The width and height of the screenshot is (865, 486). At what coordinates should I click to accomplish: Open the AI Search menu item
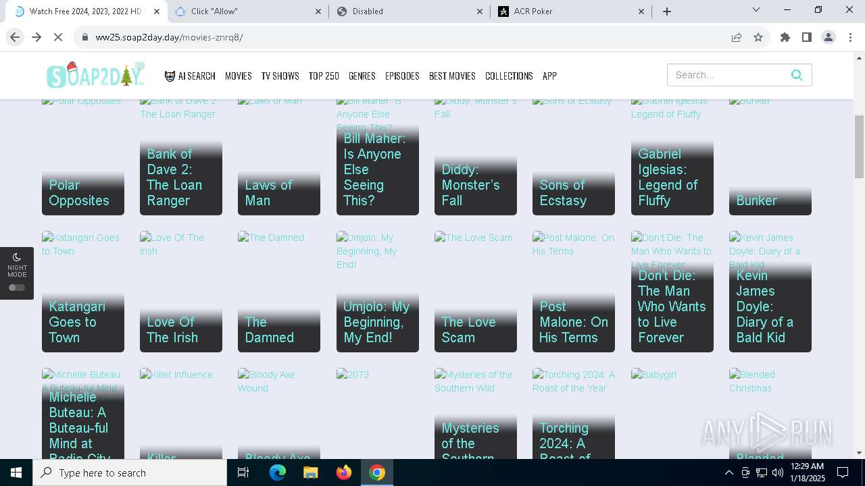[x=190, y=76]
